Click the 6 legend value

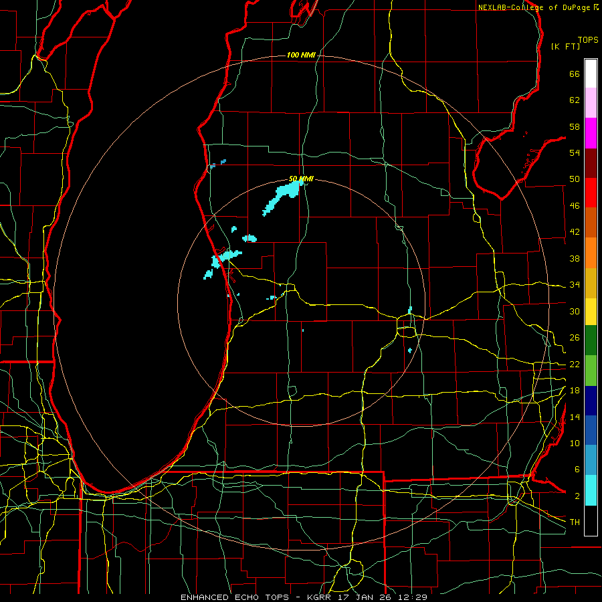[x=577, y=470]
